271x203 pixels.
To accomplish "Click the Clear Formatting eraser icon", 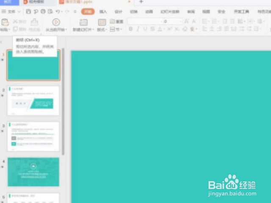I will [x=185, y=29].
